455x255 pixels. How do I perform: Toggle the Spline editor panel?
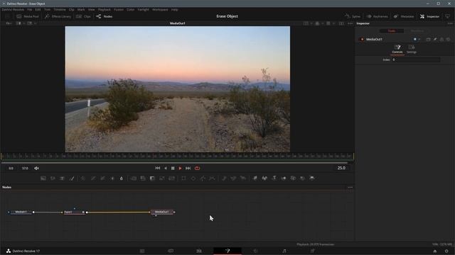coord(353,16)
